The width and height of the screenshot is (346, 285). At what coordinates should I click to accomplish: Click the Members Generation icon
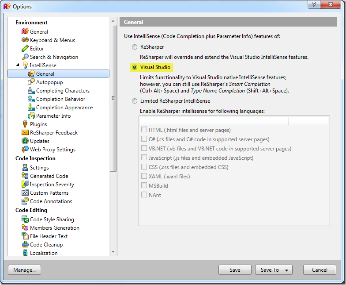(25, 227)
